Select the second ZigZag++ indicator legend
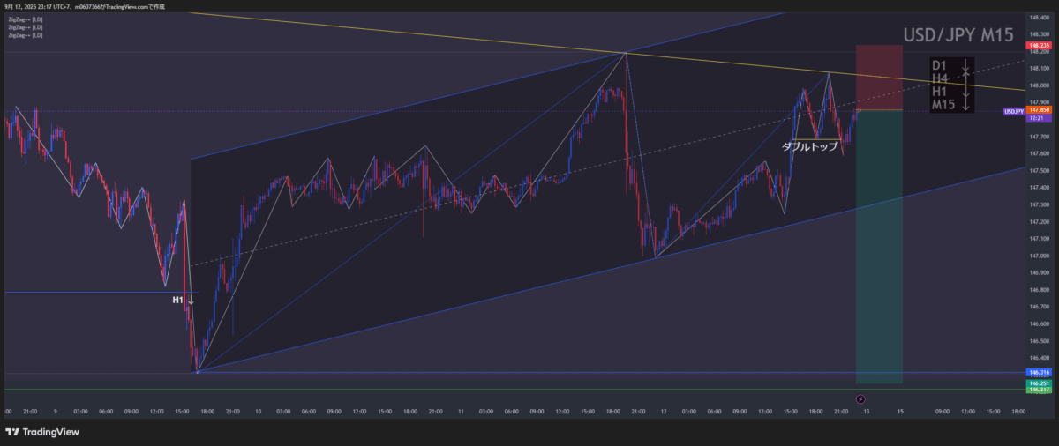1059x446 pixels. coord(25,27)
